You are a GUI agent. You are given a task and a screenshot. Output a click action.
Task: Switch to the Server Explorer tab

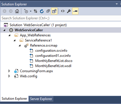(41, 99)
